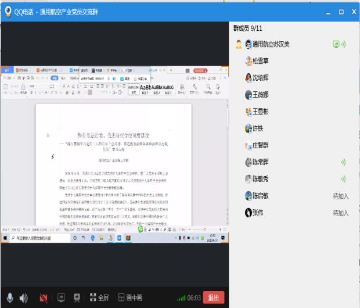Click the QQ电话 penguin logo icon
This screenshot has width=360, height=308.
[9, 11]
